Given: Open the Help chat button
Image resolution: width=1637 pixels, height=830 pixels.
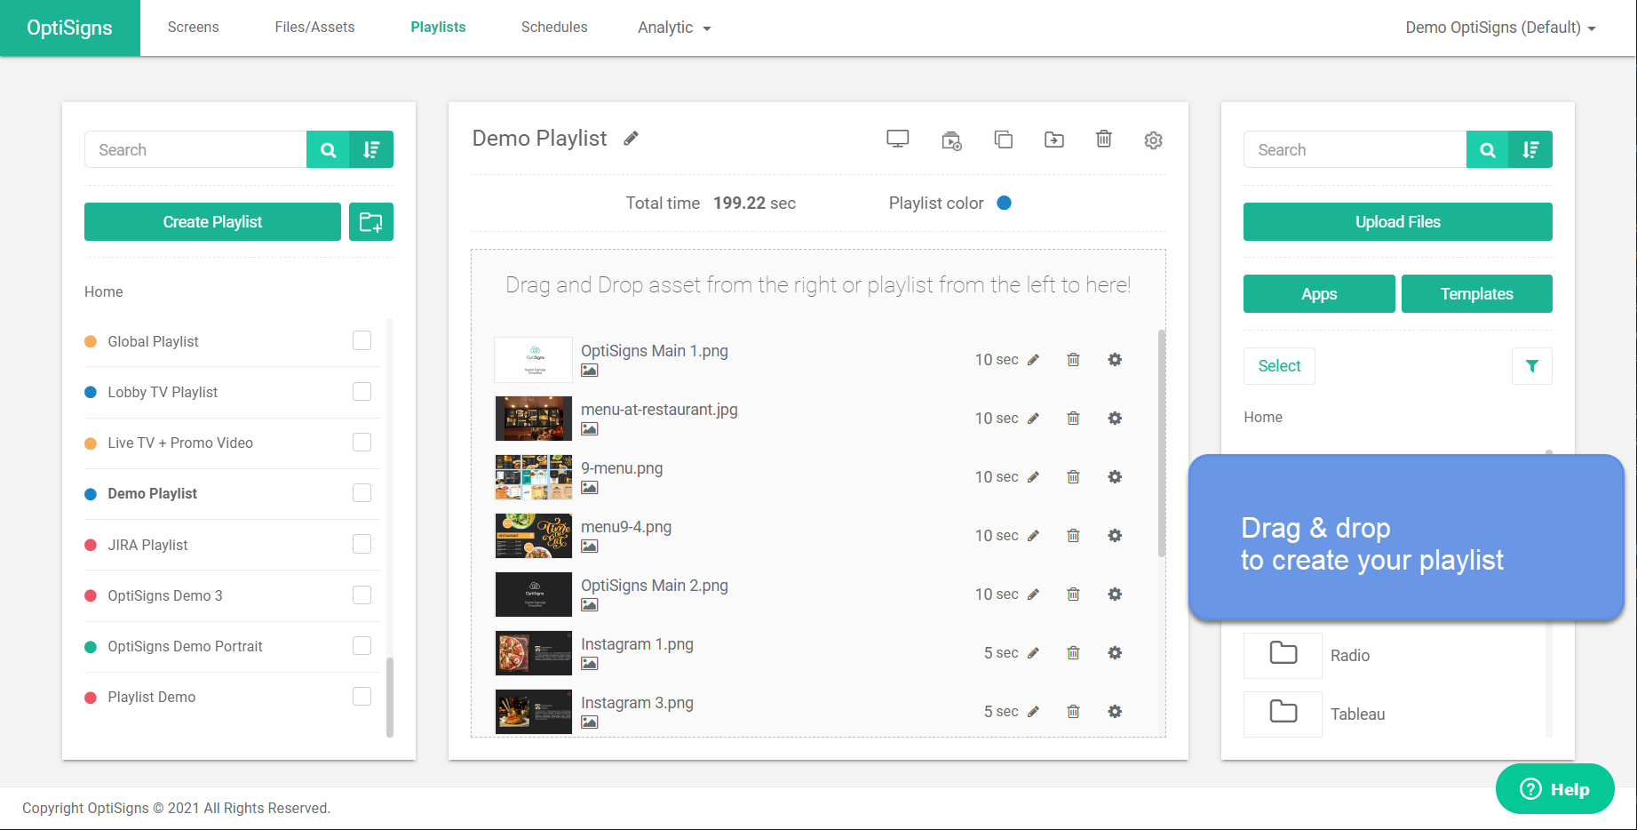Looking at the screenshot, I should (1555, 789).
